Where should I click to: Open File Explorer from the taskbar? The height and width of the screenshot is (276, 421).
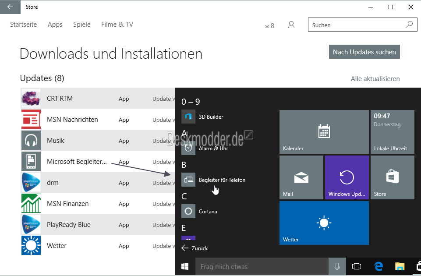(x=400, y=266)
